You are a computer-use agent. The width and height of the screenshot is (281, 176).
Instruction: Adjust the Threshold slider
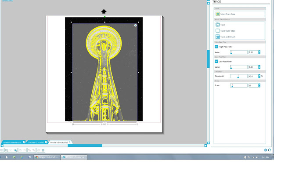pyautogui.click(x=239, y=76)
